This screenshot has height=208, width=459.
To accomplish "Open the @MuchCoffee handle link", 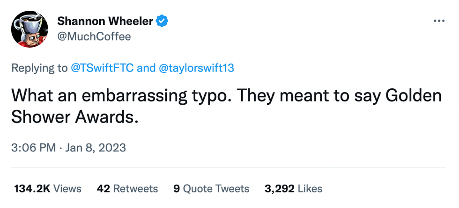I will pos(94,36).
